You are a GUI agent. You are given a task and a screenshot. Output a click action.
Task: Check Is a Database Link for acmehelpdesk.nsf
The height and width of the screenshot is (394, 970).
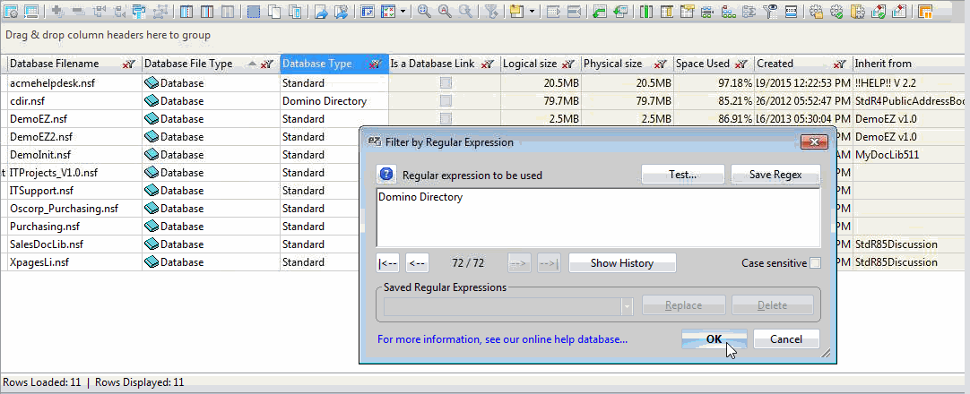click(445, 83)
